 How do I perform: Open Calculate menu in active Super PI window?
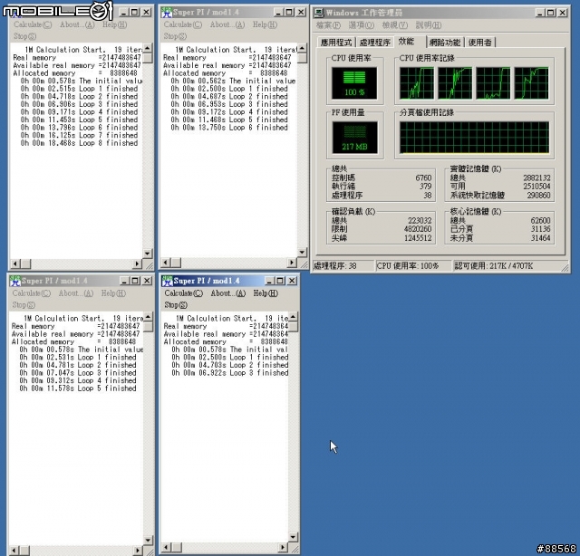(x=184, y=293)
